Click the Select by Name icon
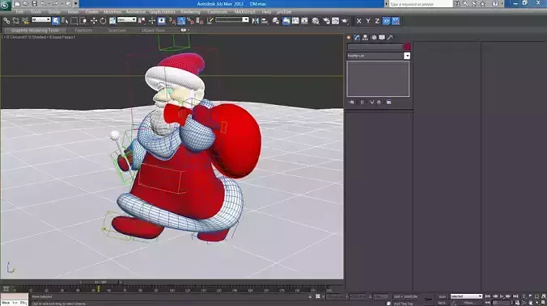The height and width of the screenshot is (306, 547). pos(65,21)
